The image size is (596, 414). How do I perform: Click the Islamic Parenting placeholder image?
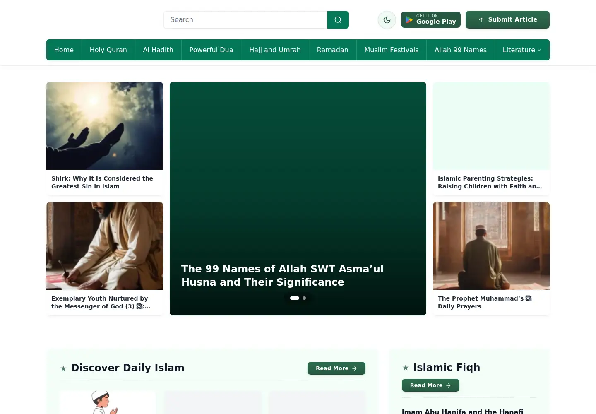click(x=491, y=126)
